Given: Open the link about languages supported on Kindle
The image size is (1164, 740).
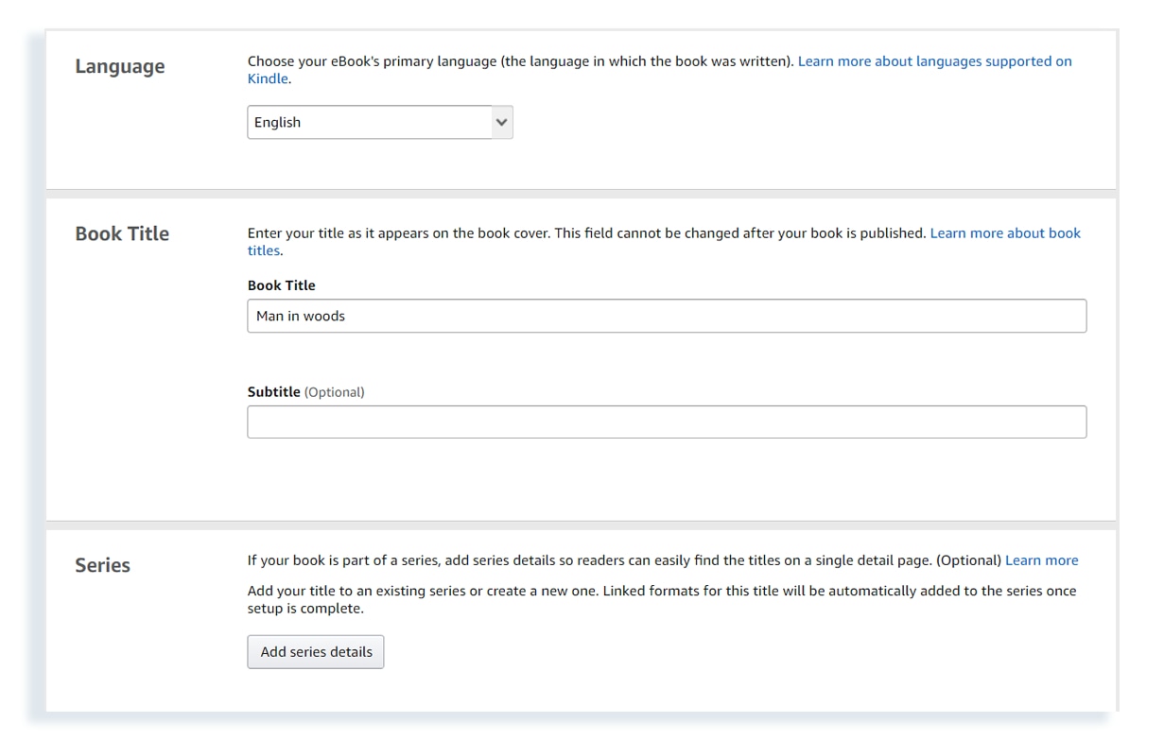Looking at the screenshot, I should coord(934,60).
